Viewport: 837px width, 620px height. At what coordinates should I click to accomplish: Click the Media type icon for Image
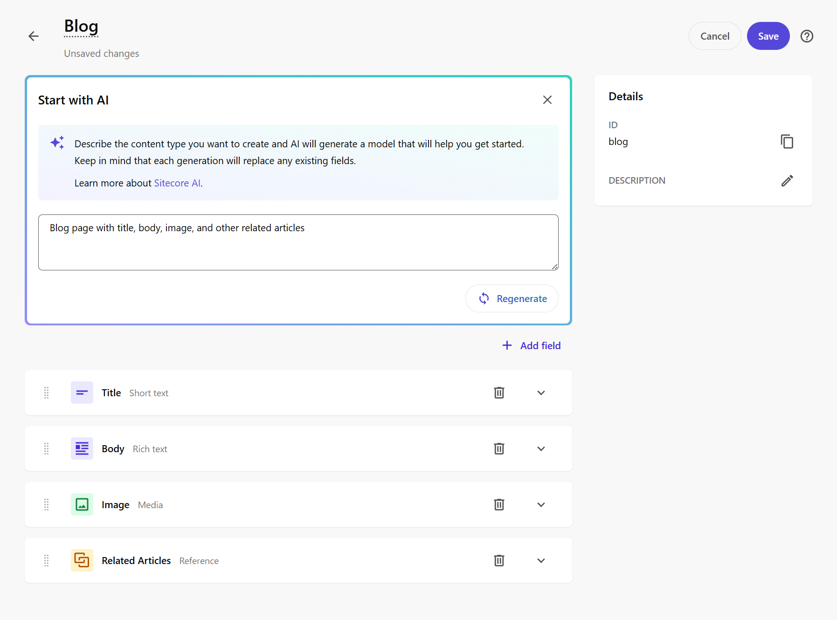82,504
